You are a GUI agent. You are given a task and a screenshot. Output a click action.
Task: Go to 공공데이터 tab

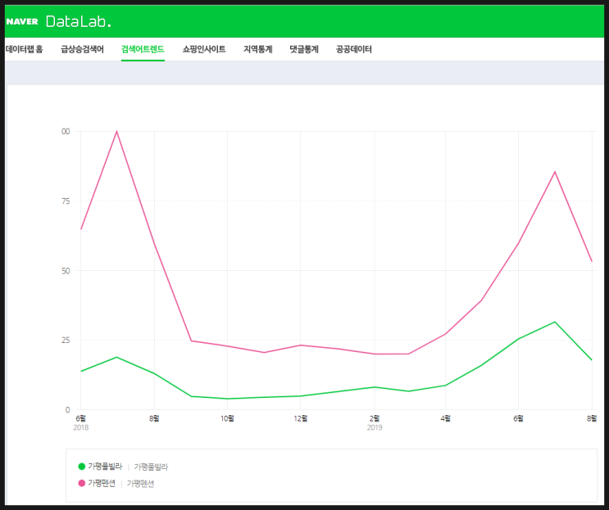click(x=354, y=49)
